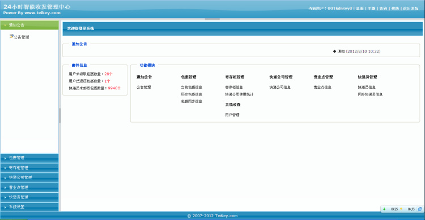Viewport: 425px width, 220px height.
Task: Click the 快递公司管理 heading in 功能模块
Action: pyautogui.click(x=281, y=77)
